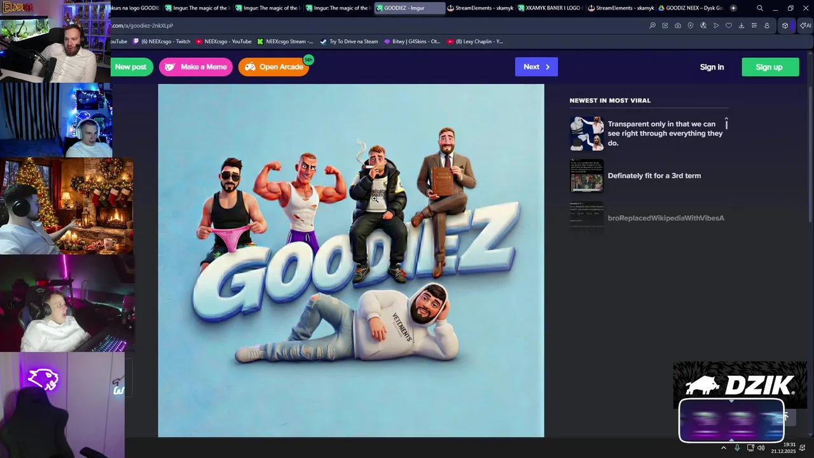
Task: Open the network icon in system tray
Action: tap(750, 448)
